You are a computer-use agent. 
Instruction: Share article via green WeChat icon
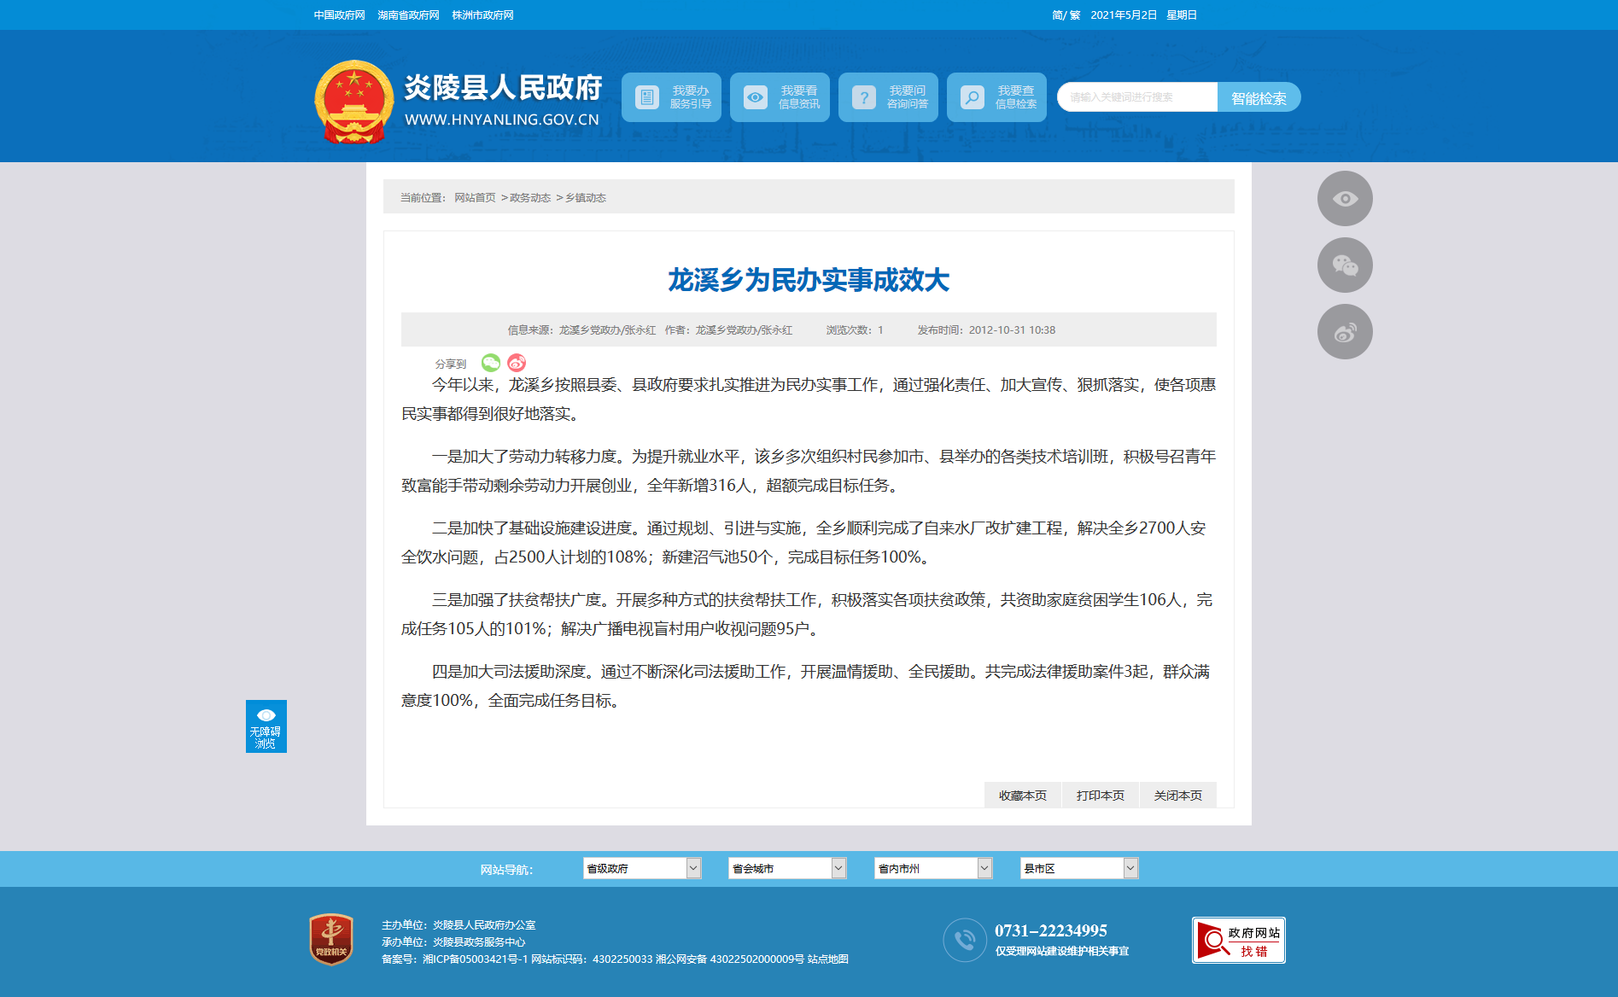[491, 363]
